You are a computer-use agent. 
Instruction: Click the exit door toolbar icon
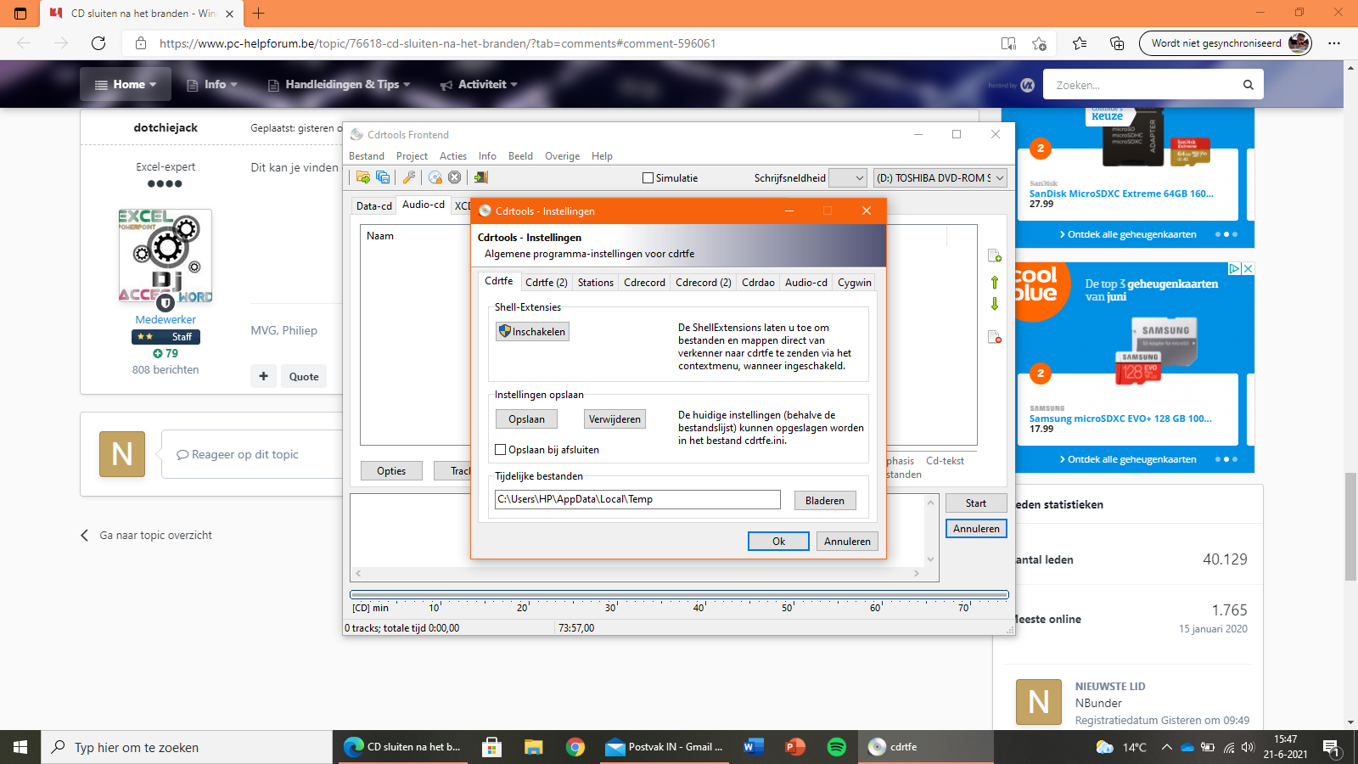tap(481, 177)
